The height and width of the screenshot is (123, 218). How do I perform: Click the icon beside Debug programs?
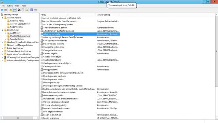(42, 70)
